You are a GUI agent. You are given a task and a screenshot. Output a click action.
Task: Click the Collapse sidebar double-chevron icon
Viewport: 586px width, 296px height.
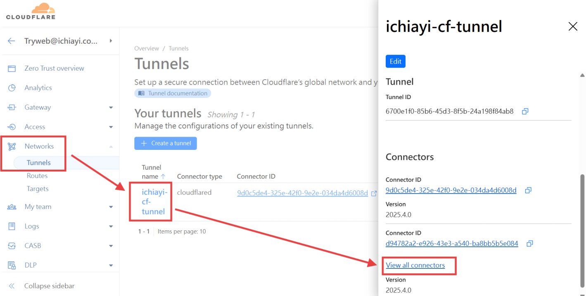pyautogui.click(x=12, y=286)
